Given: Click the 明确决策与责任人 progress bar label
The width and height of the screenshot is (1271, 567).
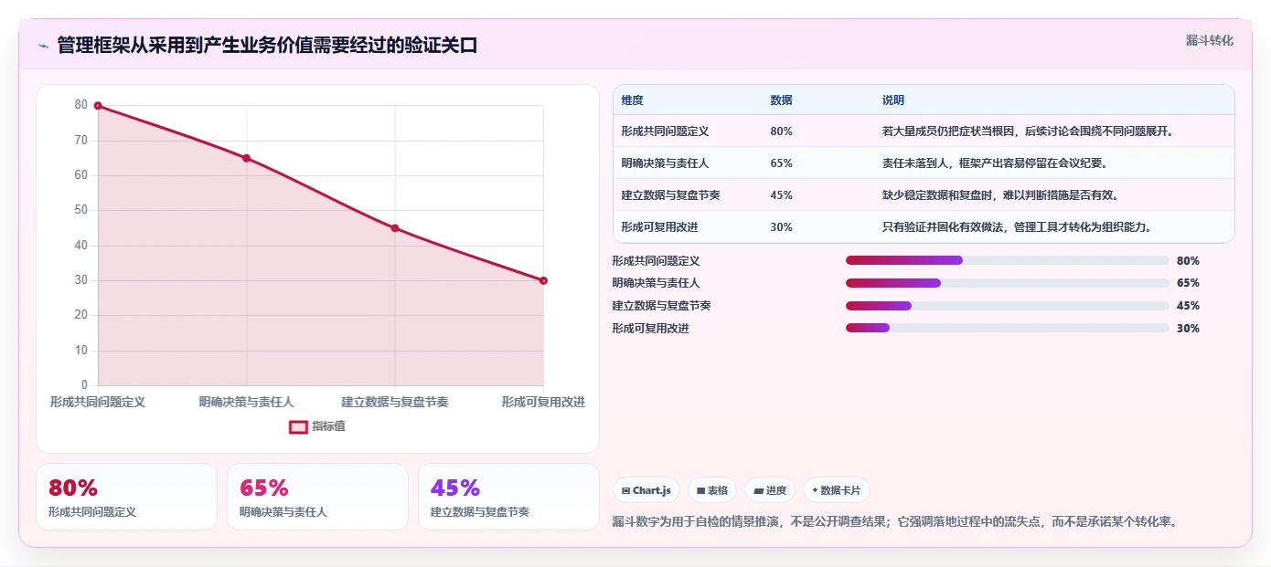Looking at the screenshot, I should (x=656, y=283).
